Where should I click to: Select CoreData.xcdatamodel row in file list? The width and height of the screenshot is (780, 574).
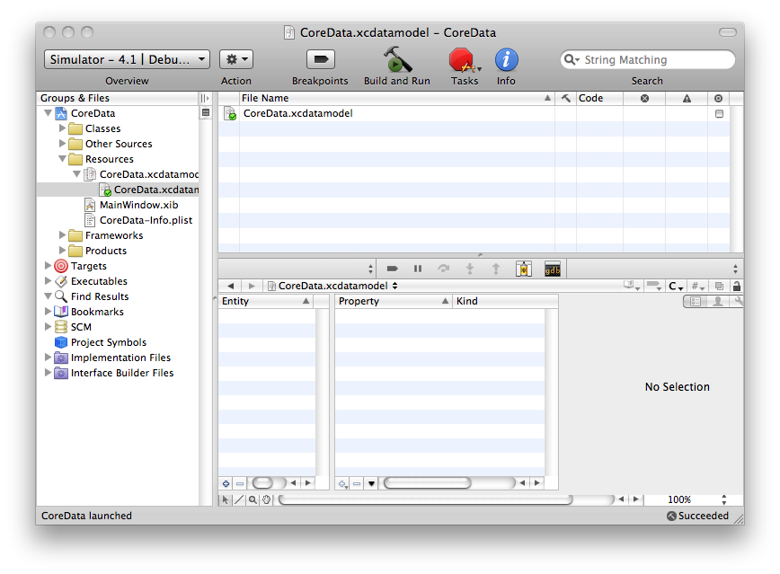pos(474,113)
